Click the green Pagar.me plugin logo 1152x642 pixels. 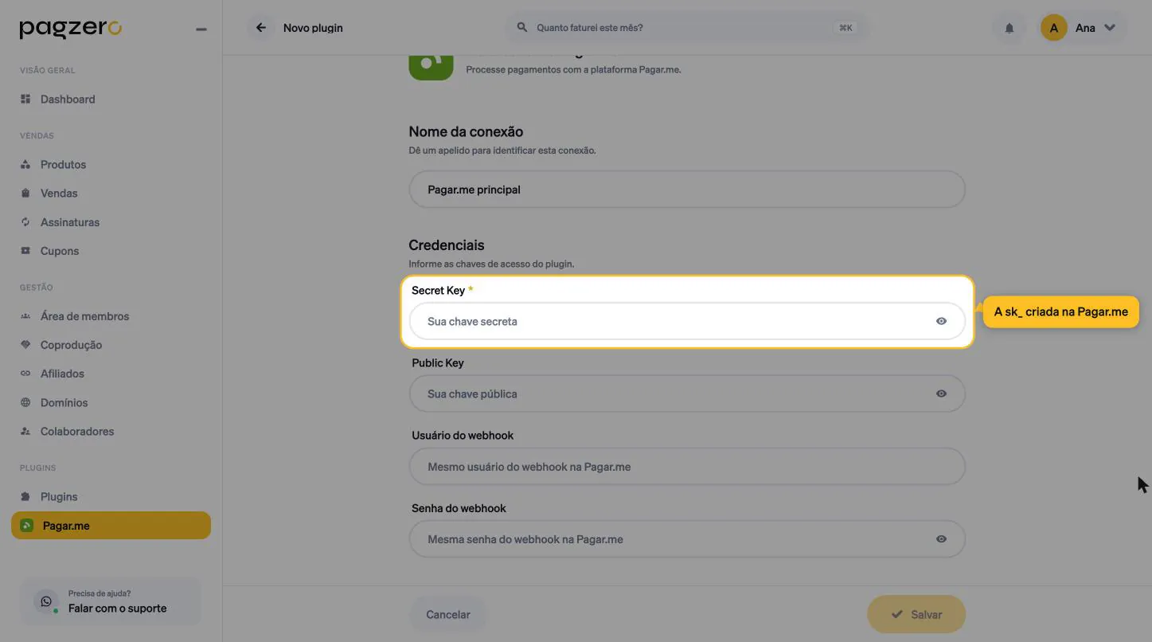click(x=431, y=68)
